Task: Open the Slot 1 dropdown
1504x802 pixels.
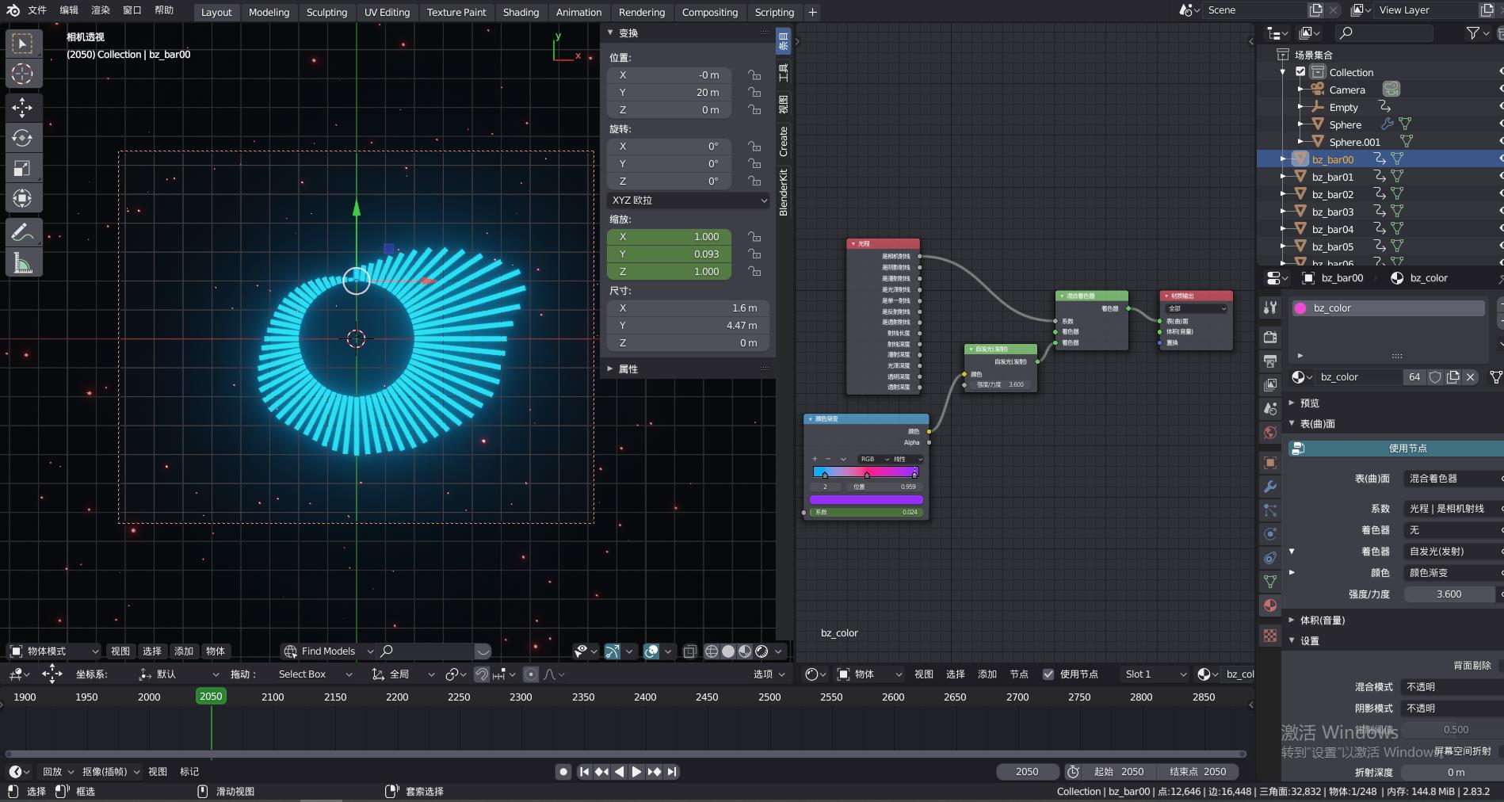Action: (1154, 674)
